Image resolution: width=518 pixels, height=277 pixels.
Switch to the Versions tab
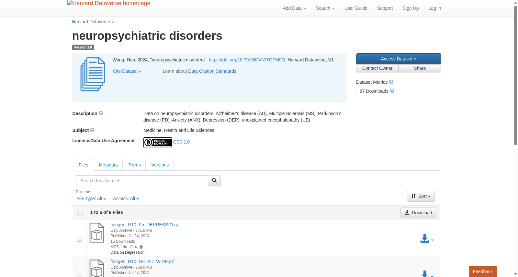pyautogui.click(x=160, y=165)
